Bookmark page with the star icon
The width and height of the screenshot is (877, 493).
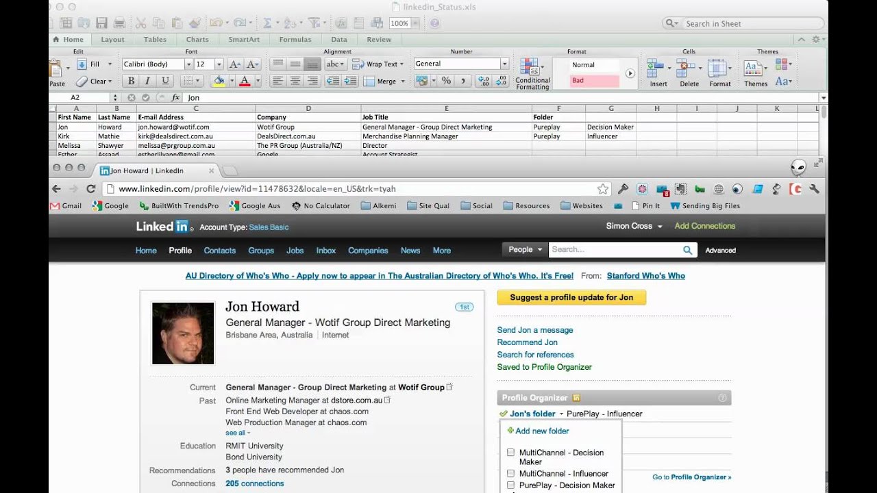603,189
